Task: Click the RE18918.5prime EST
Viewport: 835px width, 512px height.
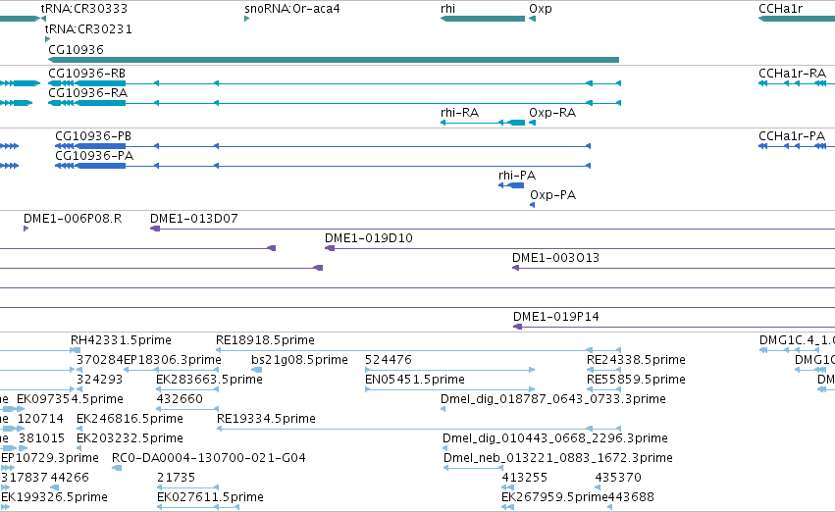Action: (x=419, y=350)
